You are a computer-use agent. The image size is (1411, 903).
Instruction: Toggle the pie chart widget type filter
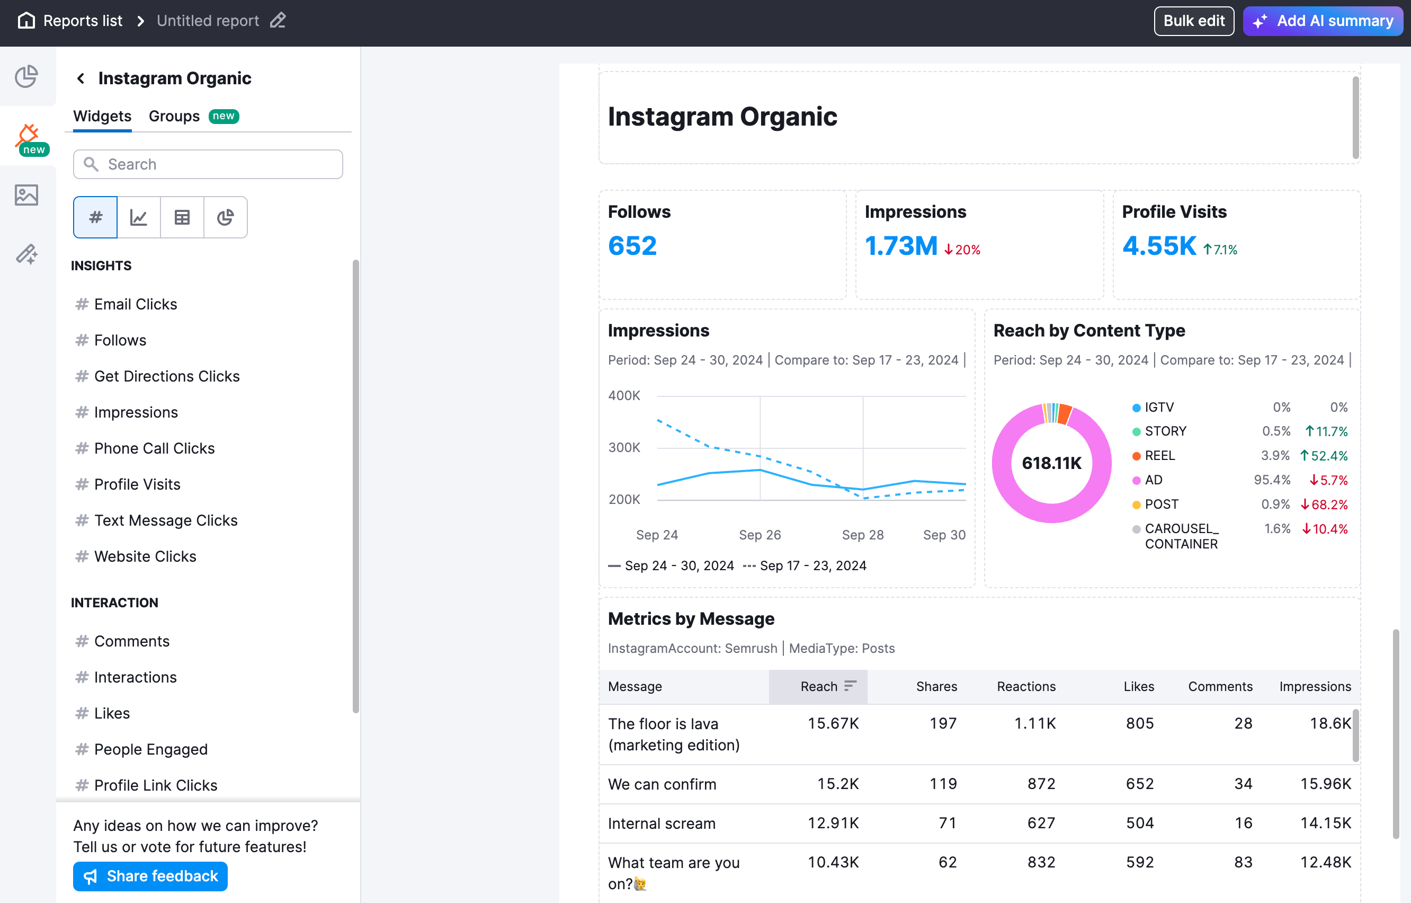point(226,217)
